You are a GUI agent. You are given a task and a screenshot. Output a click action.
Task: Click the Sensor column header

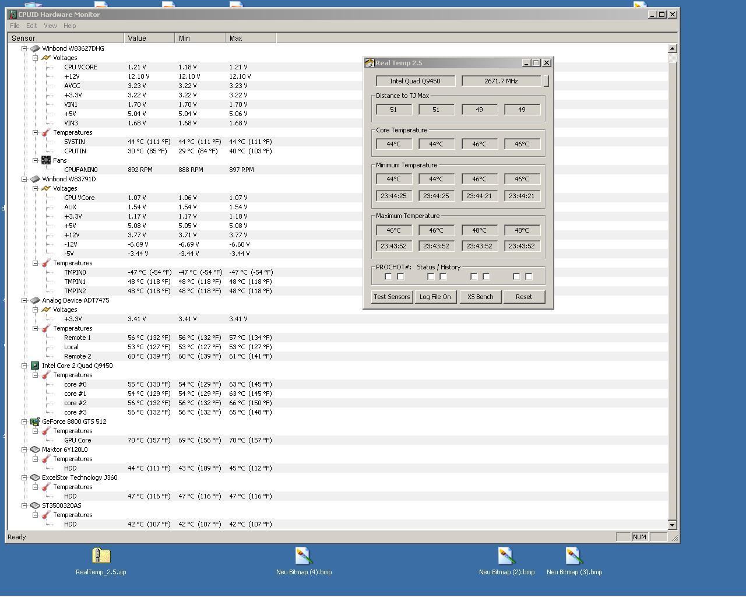click(x=66, y=38)
